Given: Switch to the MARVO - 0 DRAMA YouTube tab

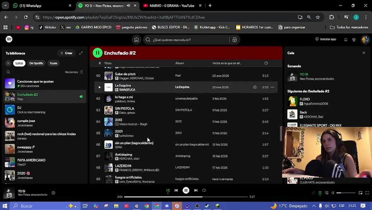Looking at the screenshot, I should [172, 6].
